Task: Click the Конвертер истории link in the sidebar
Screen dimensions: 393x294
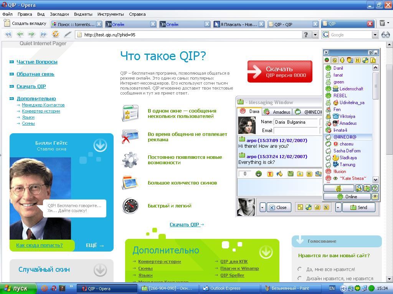Action: (41, 111)
